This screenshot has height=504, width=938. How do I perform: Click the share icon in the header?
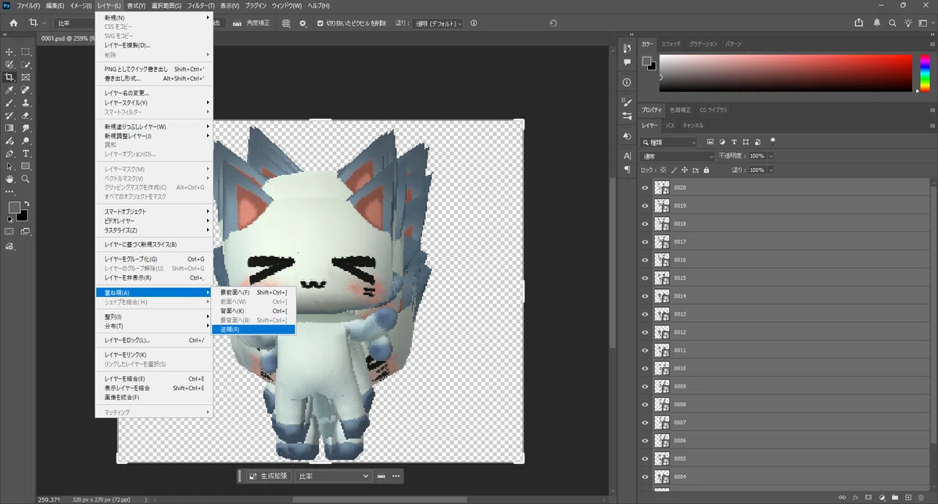coord(858,23)
